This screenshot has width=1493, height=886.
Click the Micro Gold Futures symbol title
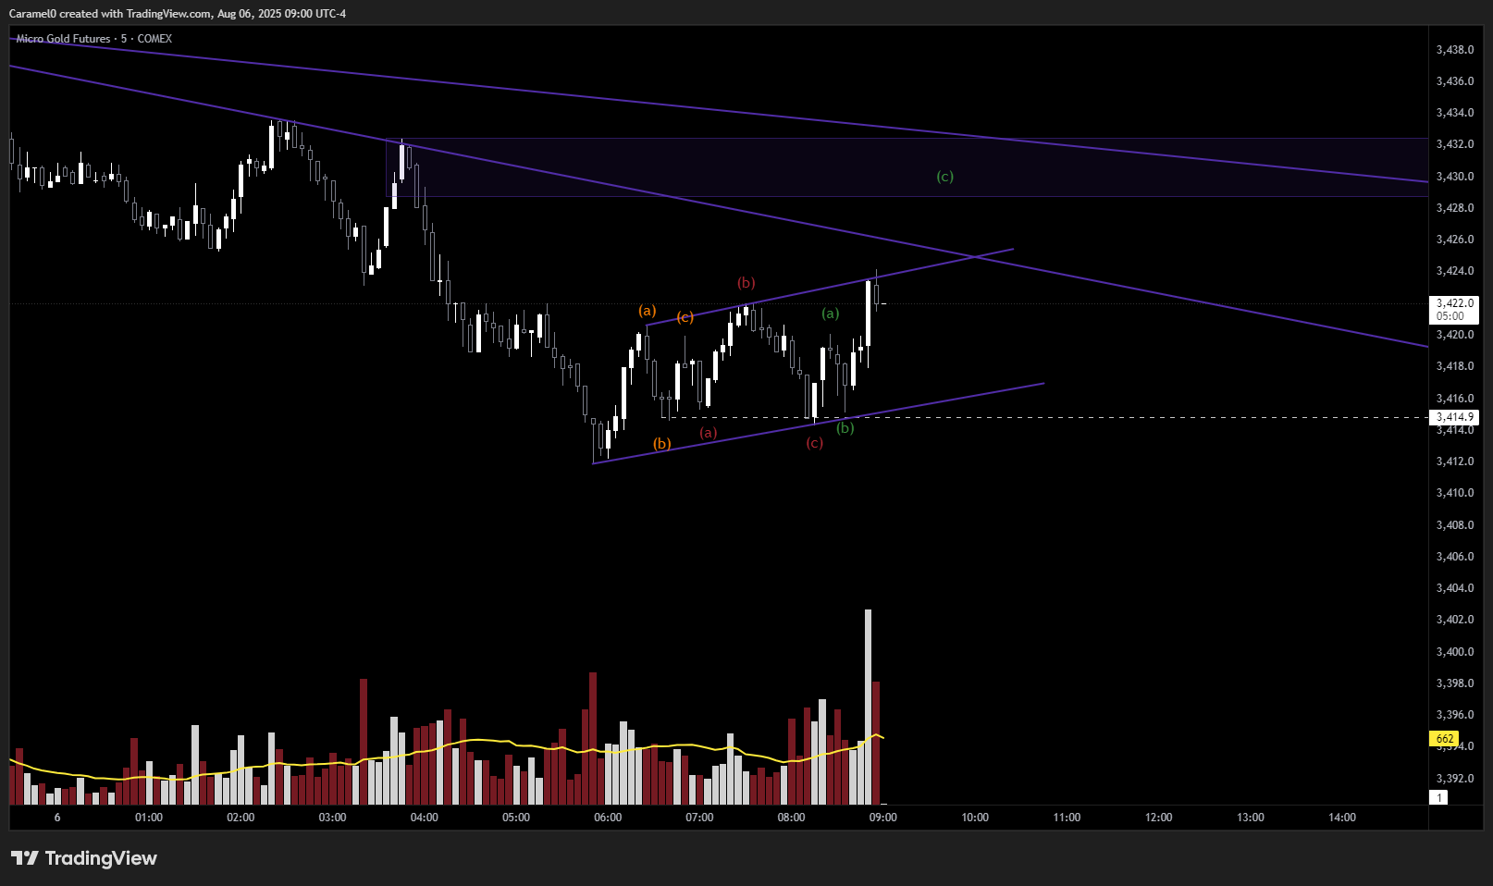point(63,39)
